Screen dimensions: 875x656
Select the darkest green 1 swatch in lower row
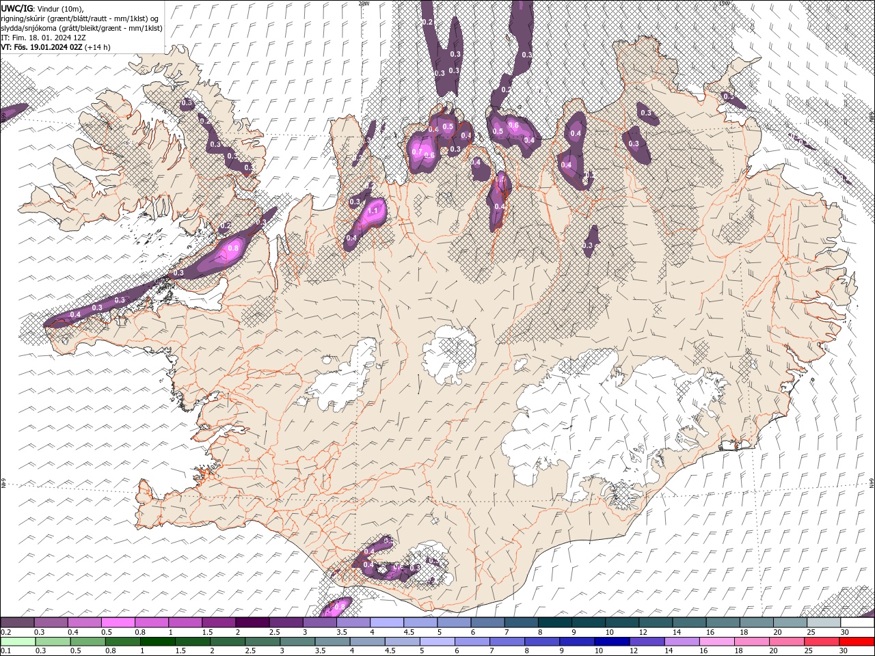158,642
